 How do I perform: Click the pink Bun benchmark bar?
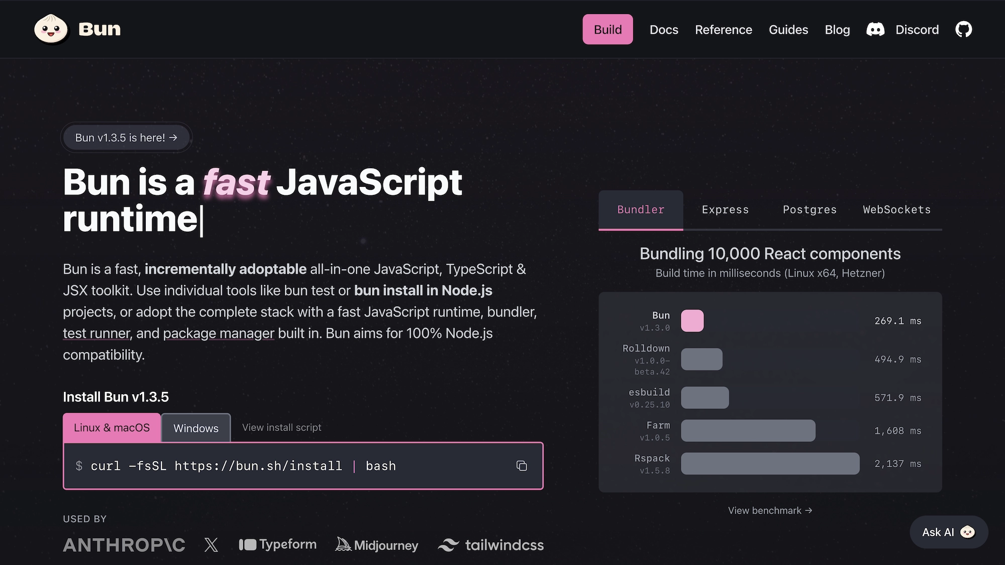[692, 321]
